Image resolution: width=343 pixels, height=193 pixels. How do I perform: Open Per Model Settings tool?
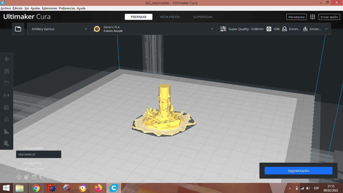[7, 107]
